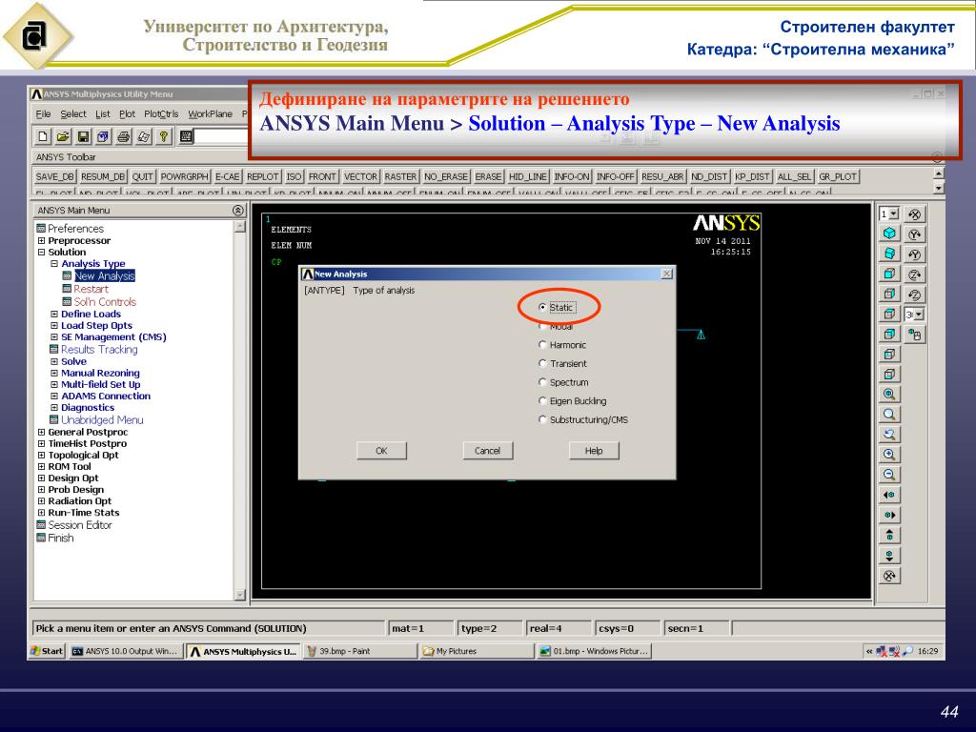Open the File menu
The image size is (976, 732).
click(x=43, y=114)
